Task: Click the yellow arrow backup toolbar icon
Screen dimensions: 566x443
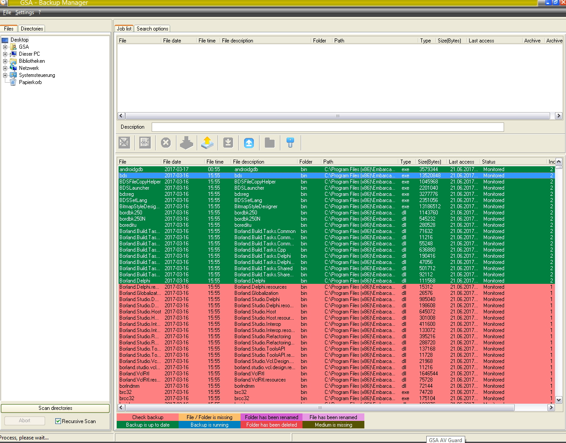Action: [x=207, y=142]
